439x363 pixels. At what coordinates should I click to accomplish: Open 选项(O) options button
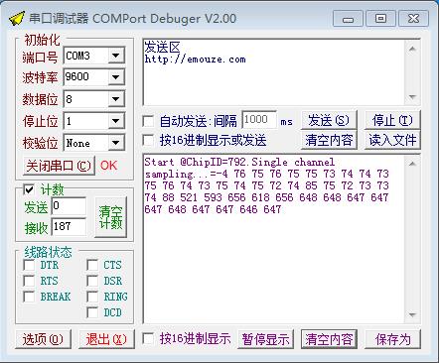coord(43,339)
